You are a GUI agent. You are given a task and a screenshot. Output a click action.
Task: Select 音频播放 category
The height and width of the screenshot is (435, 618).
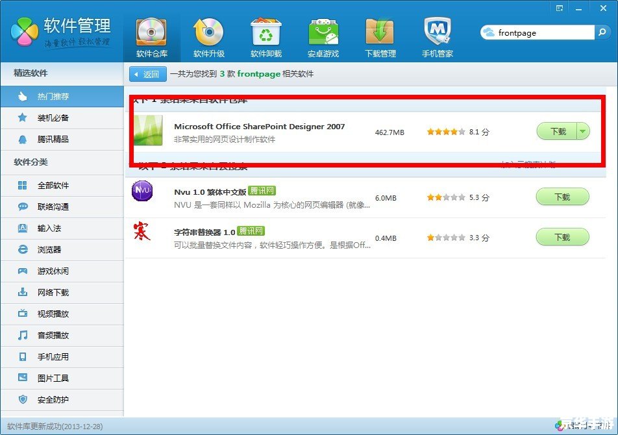click(x=62, y=335)
